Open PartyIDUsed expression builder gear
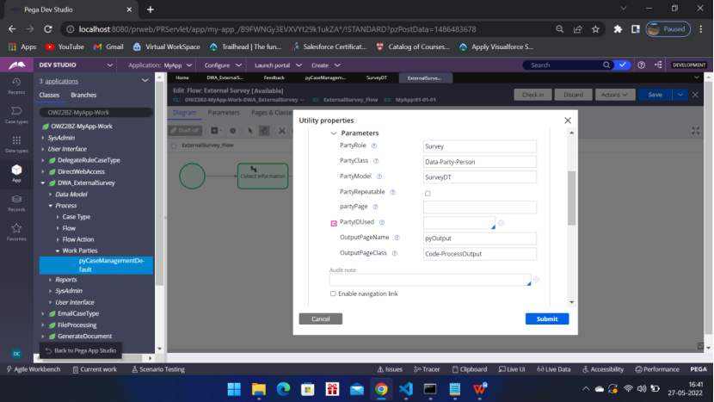Viewport: 714px width, 402px height. [501, 223]
